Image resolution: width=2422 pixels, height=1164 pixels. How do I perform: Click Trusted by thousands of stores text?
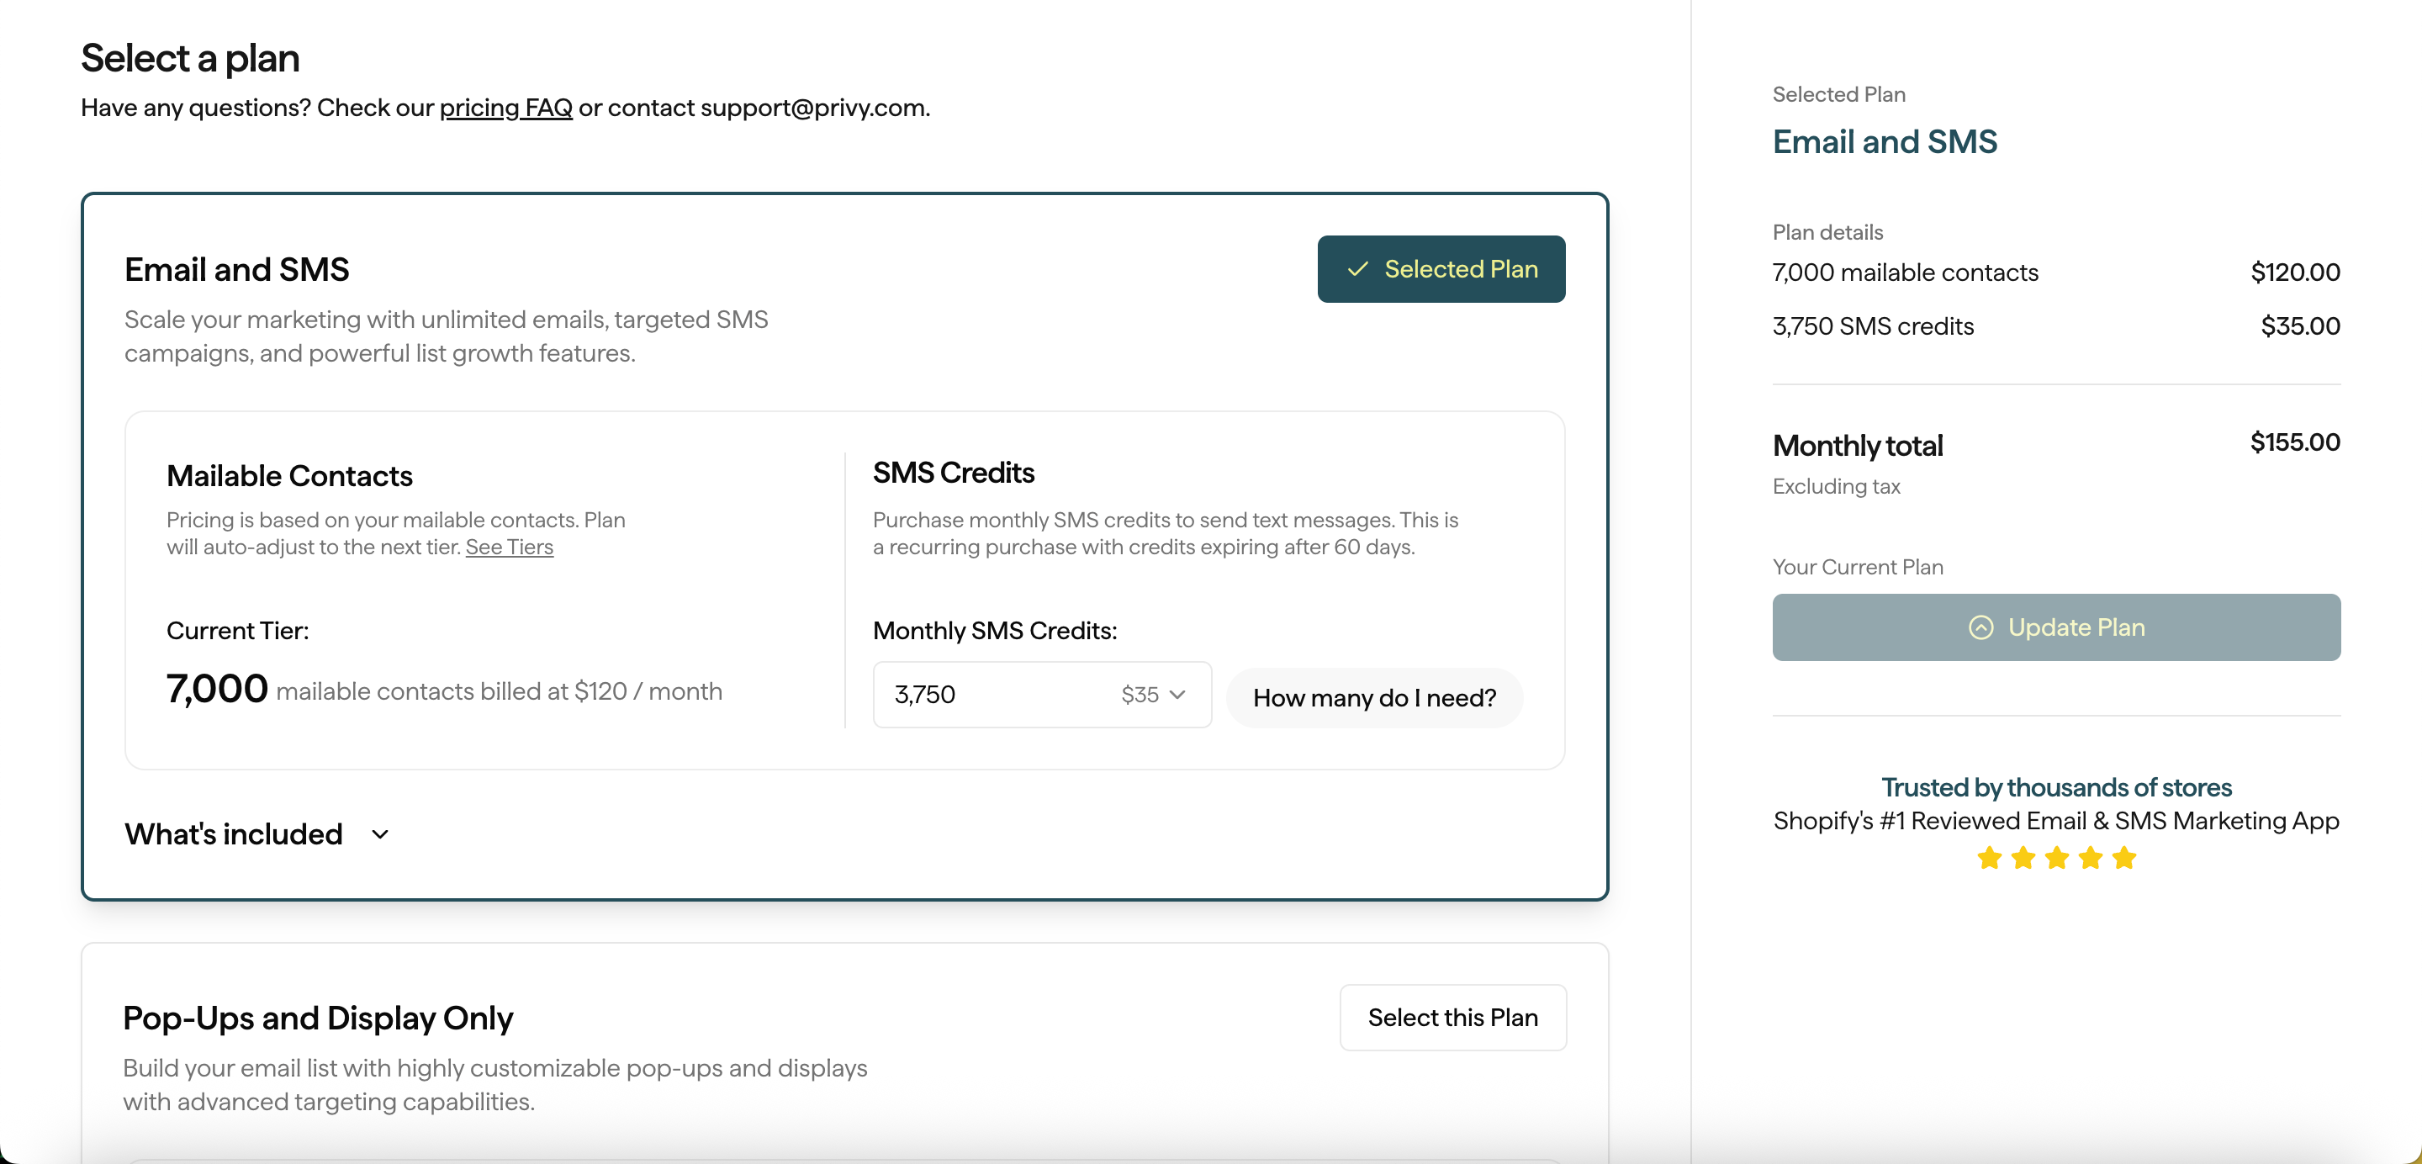click(x=2055, y=787)
